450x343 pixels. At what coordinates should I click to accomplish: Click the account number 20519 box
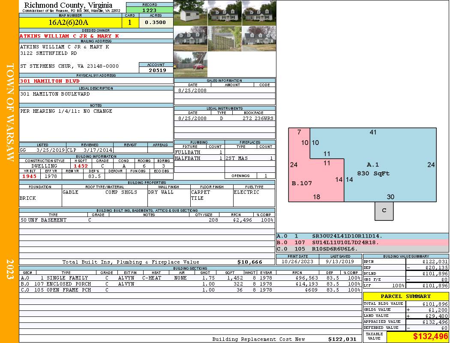point(156,70)
